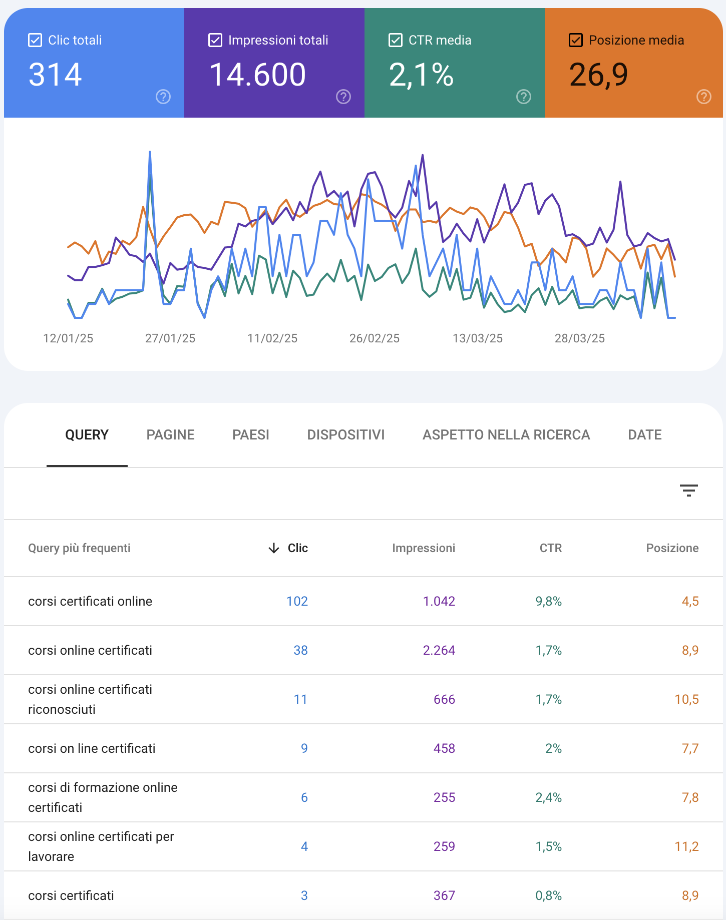This screenshot has width=726, height=920.
Task: Select the ASPETTO NELLA RICERCA tab
Action: point(506,434)
